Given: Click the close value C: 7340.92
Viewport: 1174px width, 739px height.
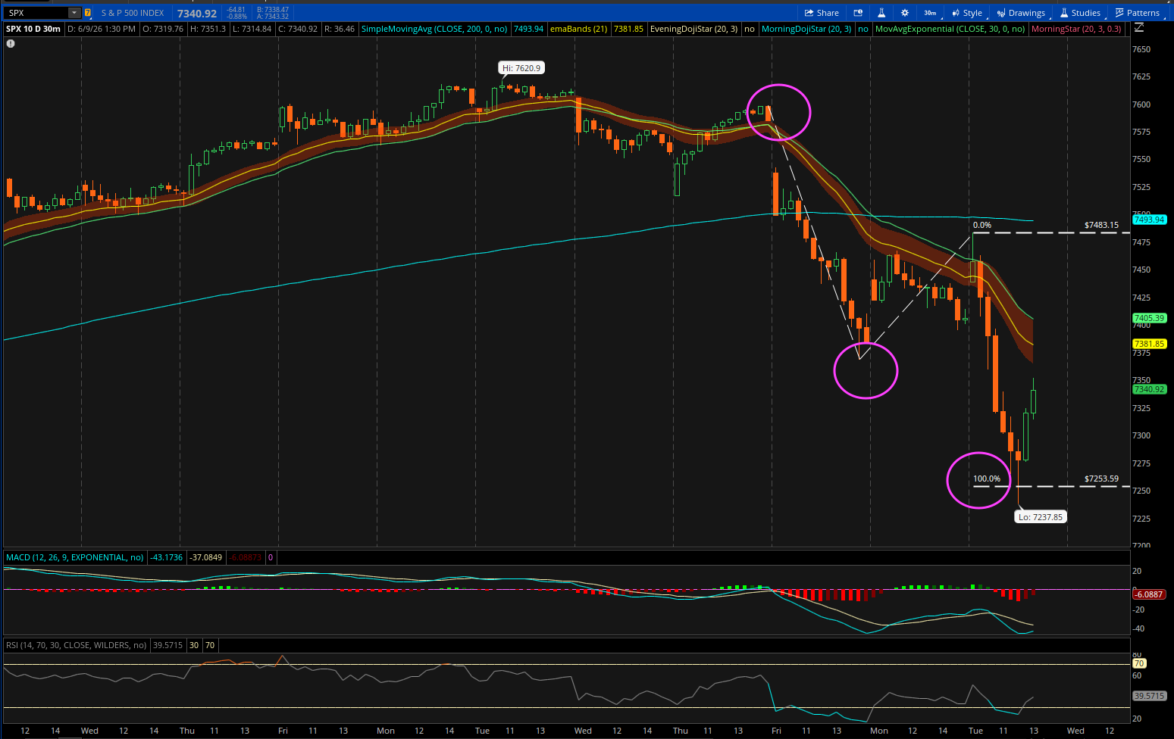Looking at the screenshot, I should pos(298,29).
